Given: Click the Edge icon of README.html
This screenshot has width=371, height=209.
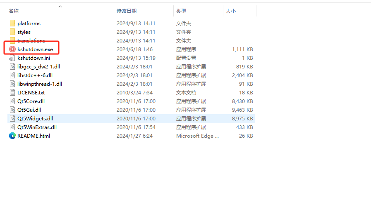Looking at the screenshot, I should (x=12, y=136).
